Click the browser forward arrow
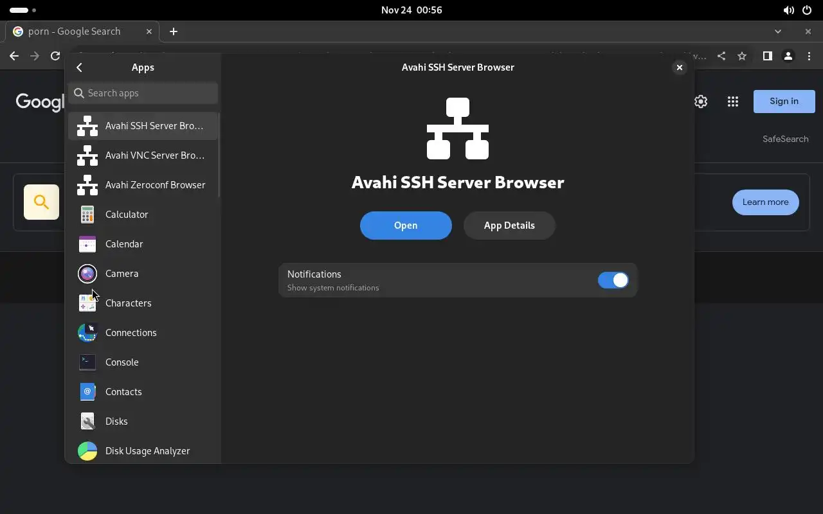Screen dimensions: 823x514 coord(35,56)
